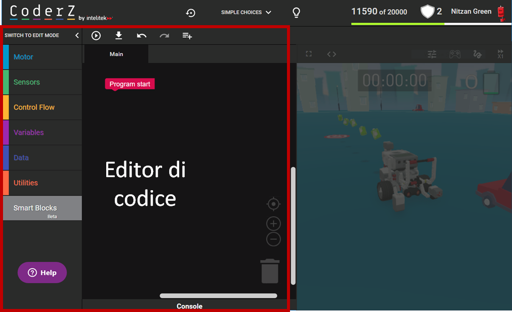Change simulation speed X1
Screen dimensions: 512x312
500,54
